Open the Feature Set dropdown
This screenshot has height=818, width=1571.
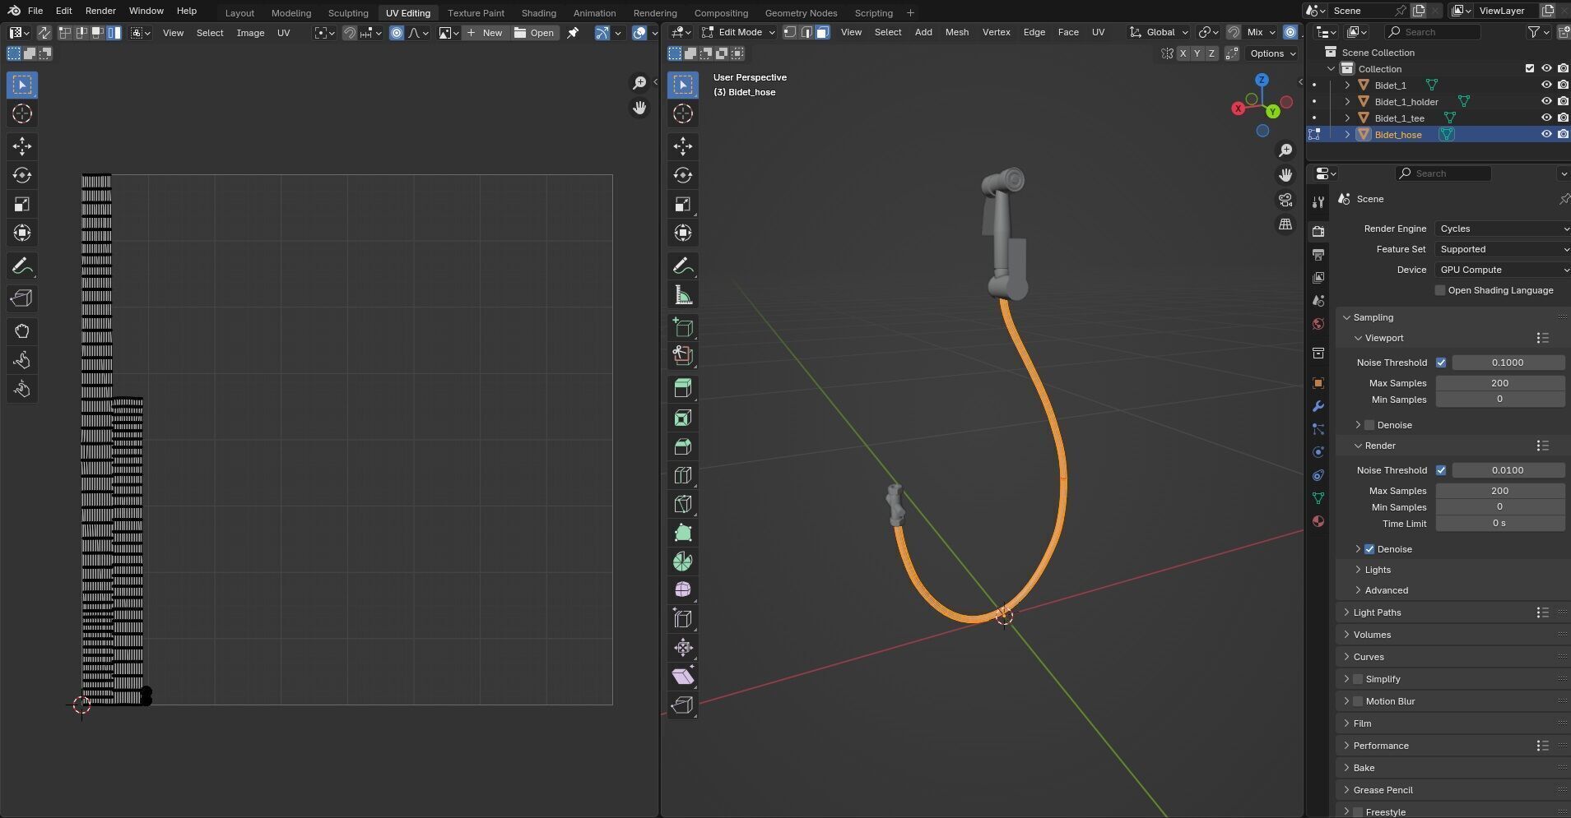(1503, 249)
